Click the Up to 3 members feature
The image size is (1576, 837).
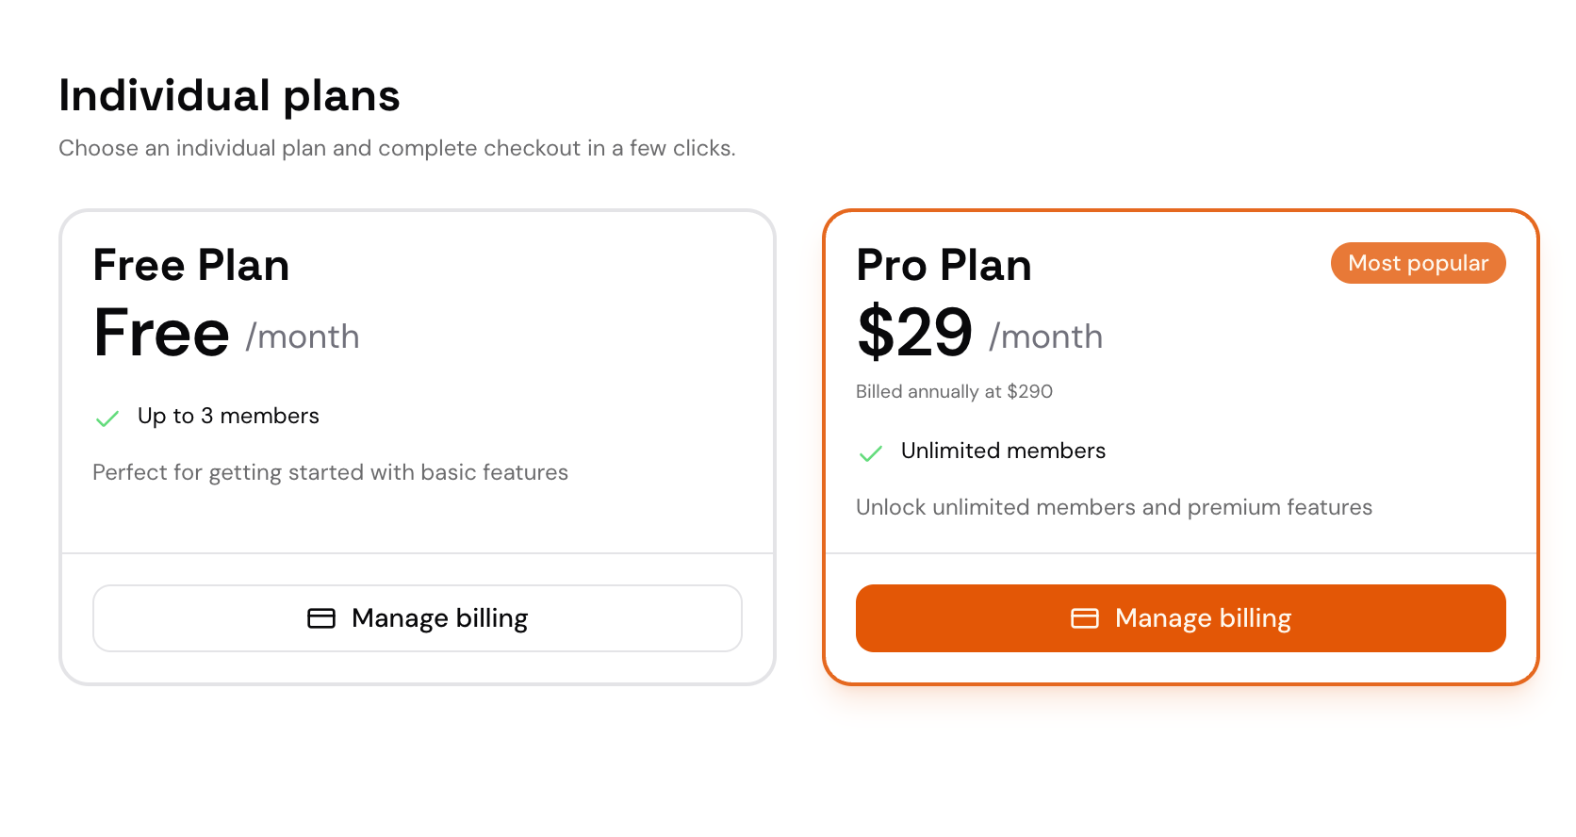click(x=228, y=416)
